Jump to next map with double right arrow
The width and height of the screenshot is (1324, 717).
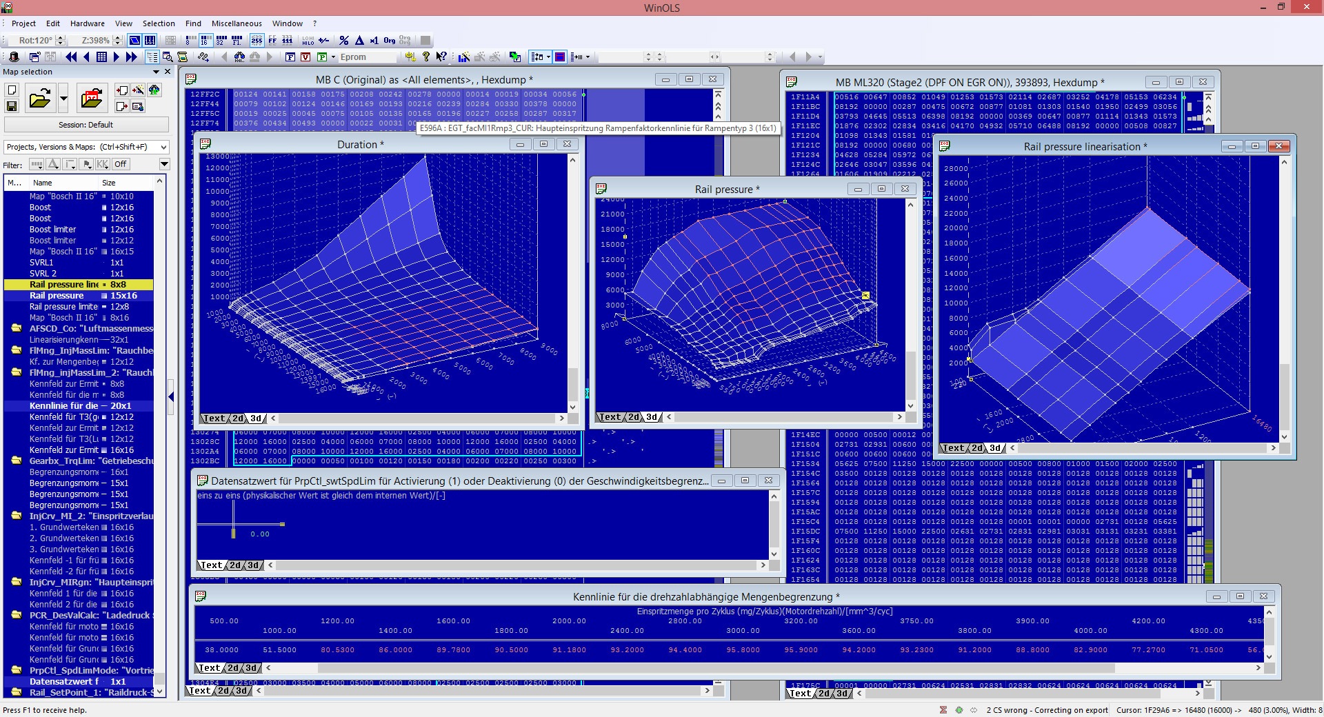click(x=131, y=57)
